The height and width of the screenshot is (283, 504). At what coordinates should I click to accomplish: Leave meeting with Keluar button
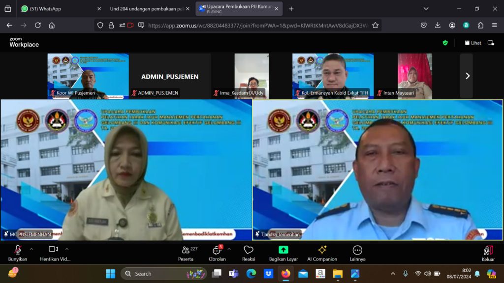click(x=488, y=253)
